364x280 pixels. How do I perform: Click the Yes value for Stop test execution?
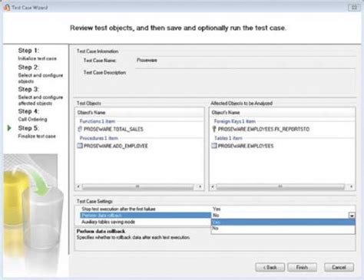[217, 209]
